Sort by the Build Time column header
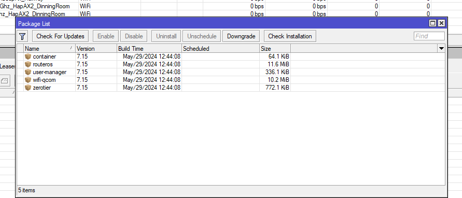Image resolution: width=462 pixels, height=198 pixels. (149, 49)
